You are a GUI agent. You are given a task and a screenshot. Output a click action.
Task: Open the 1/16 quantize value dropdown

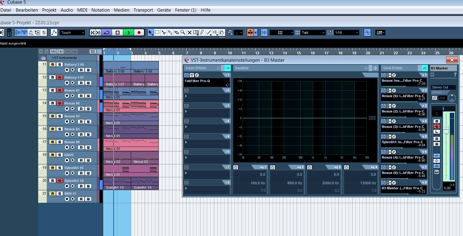347,33
